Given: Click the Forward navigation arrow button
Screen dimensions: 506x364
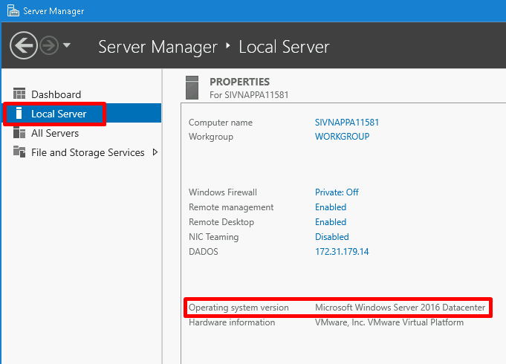Looking at the screenshot, I should click(49, 45).
